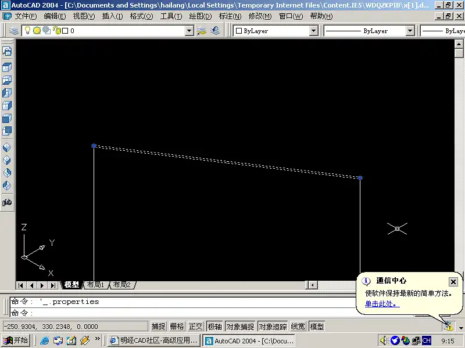This screenshot has height=348, width=465.
Task: Select the Front view cube icon
Action: [x=7, y=118]
